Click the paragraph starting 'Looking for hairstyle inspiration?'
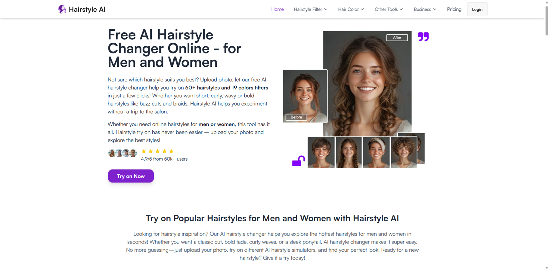The width and height of the screenshot is (549, 270). pyautogui.click(x=272, y=246)
